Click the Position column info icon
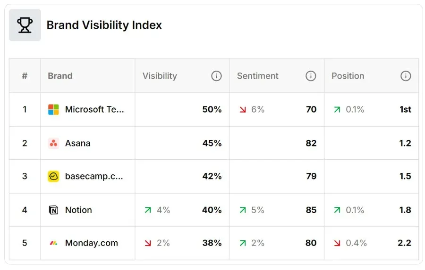Screen dimensions: 425x270 pos(406,76)
